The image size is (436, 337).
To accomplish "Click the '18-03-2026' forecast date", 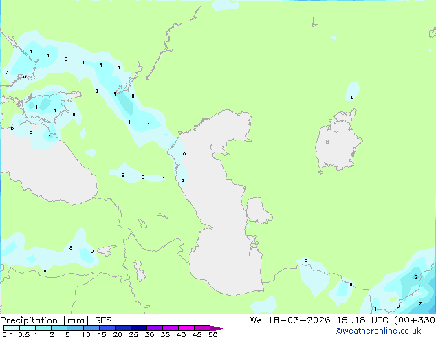I will coord(299,320).
